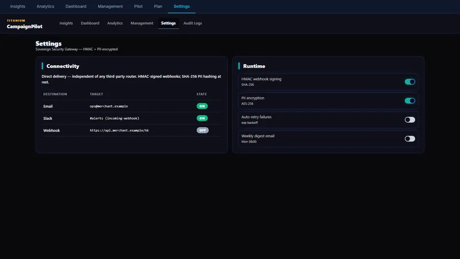Toggle the Slack destination ON state
Screen dimensions: 460x259
(x=202, y=118)
